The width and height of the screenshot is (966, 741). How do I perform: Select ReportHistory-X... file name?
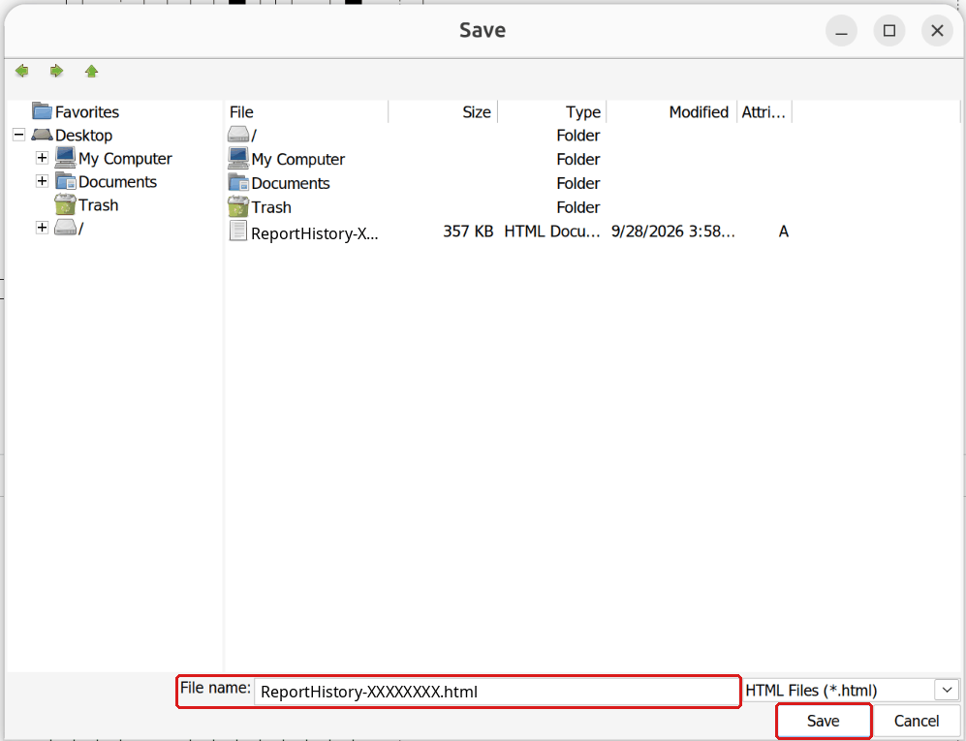click(314, 233)
